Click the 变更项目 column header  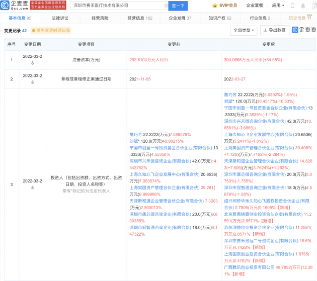tap(87, 44)
